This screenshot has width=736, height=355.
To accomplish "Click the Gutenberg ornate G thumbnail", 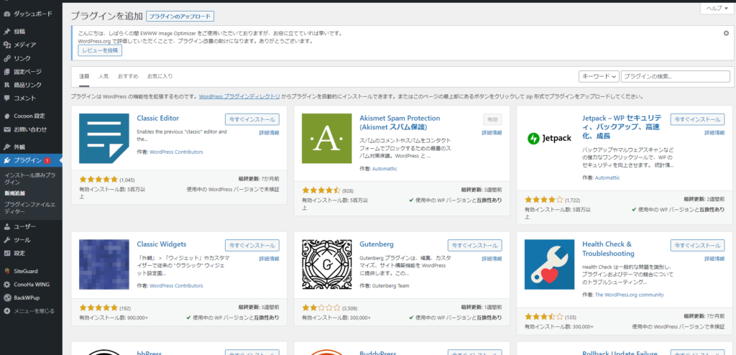I will pos(327,264).
